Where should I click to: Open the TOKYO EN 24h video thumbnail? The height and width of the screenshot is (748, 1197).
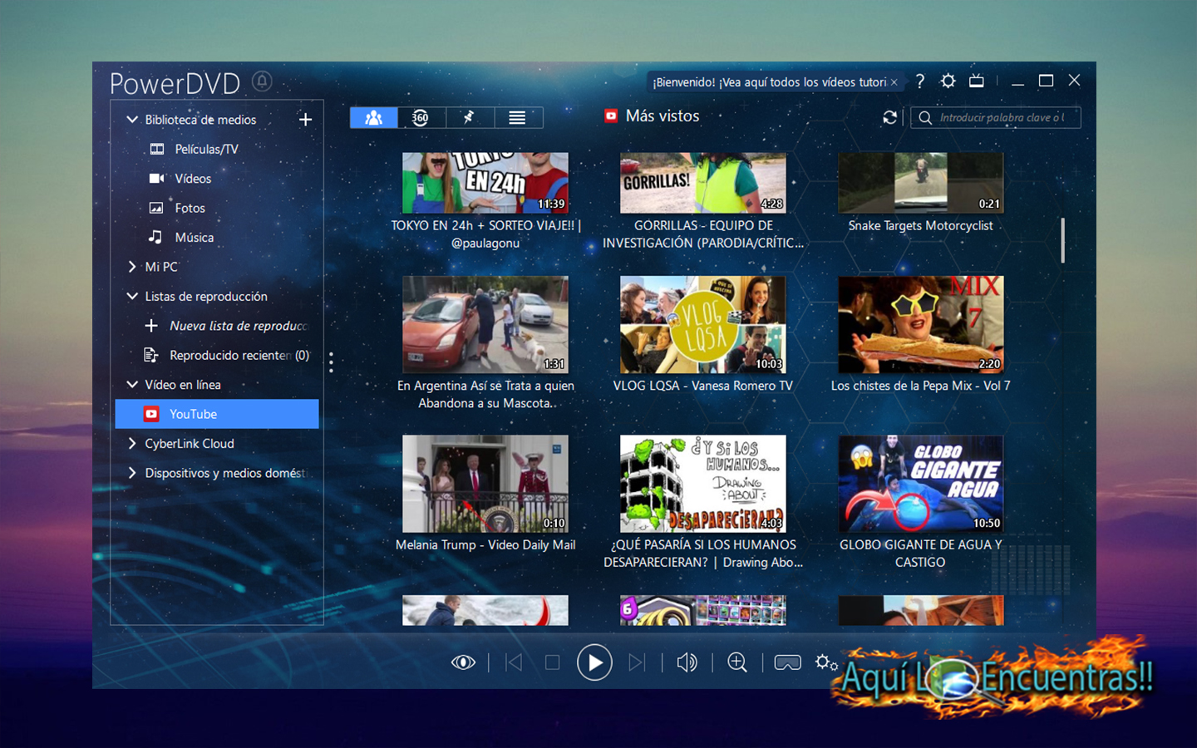(x=485, y=183)
